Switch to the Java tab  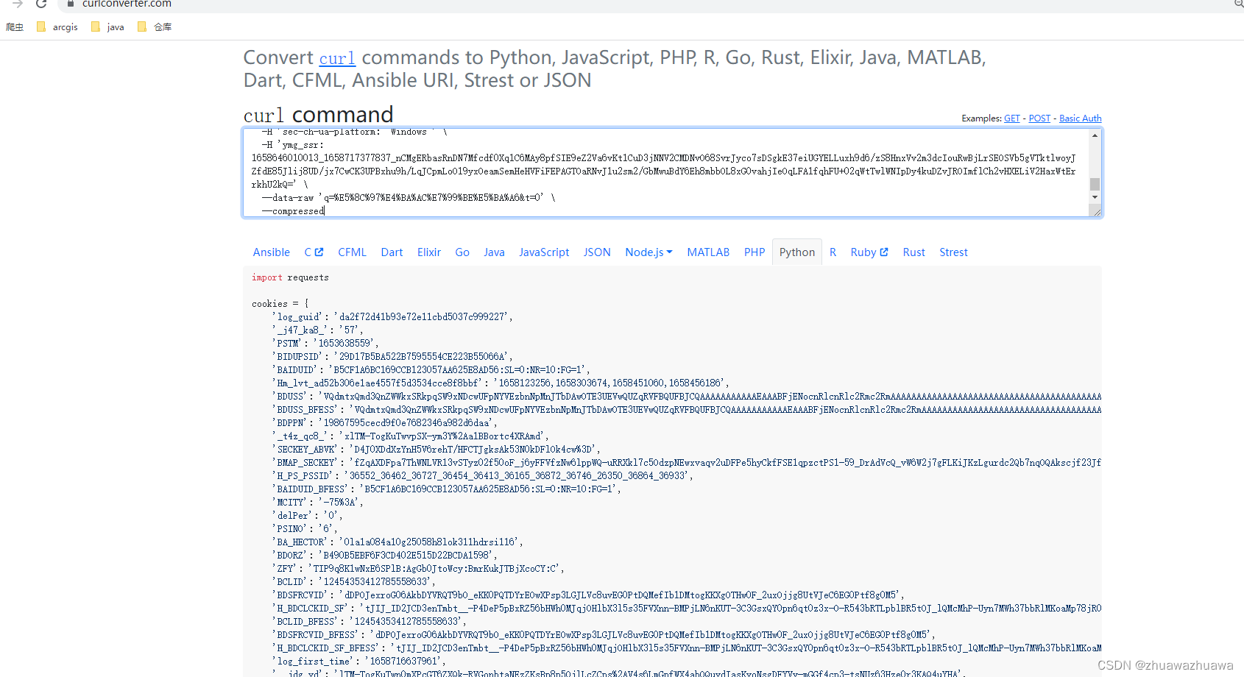click(x=494, y=252)
